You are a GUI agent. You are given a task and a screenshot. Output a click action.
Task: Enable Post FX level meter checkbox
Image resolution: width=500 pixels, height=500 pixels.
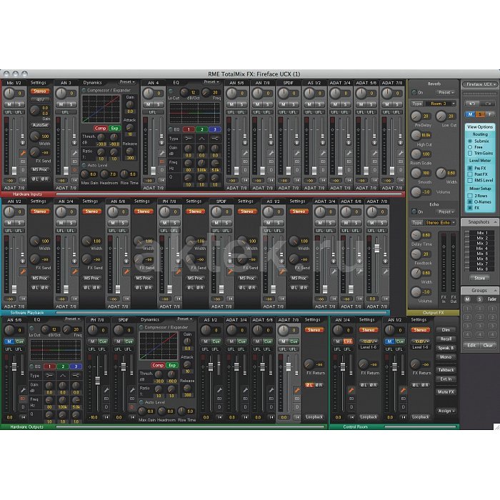pyautogui.click(x=470, y=174)
